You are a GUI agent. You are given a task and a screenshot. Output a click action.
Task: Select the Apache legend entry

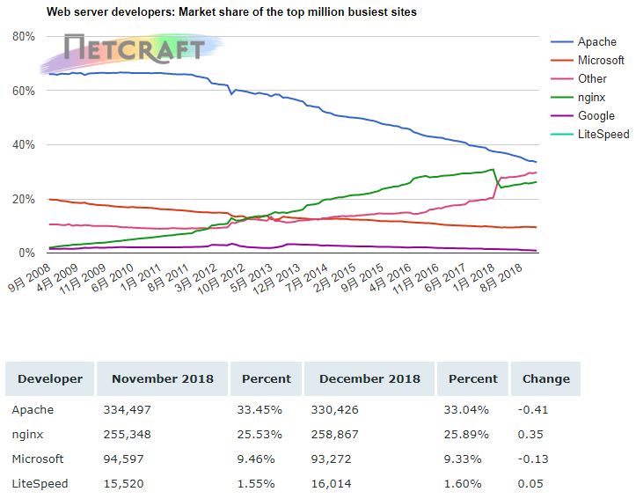coord(584,41)
